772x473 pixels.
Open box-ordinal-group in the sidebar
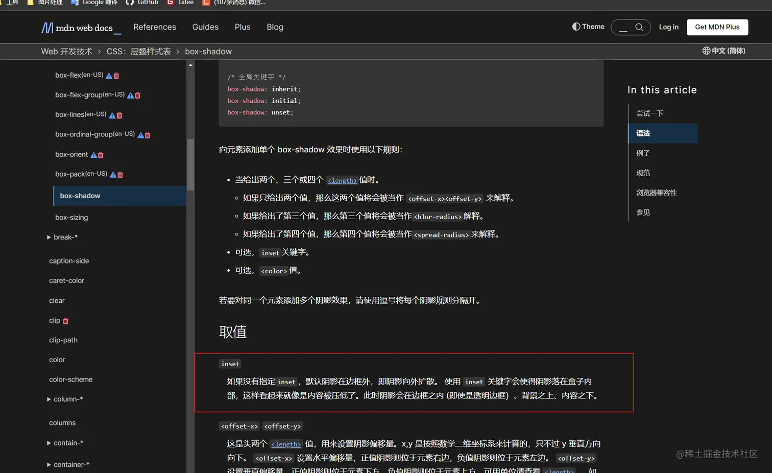point(95,134)
